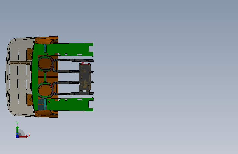Select the tan horizontal bar on the gray panel
This screenshot has height=154, width=238.
coord(20,63)
